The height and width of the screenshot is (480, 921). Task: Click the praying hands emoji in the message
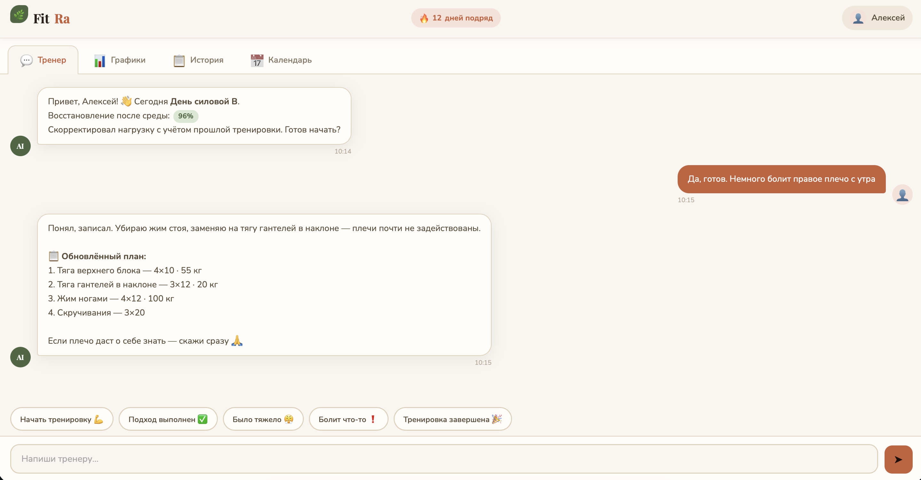point(237,340)
